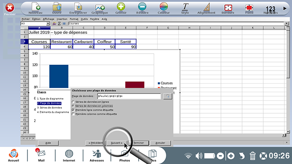Image resolution: width=292 pixels, height=164 pixels.
Task: Toggle Première ligne comme étiquette checkbox
Action: (x=73, y=110)
